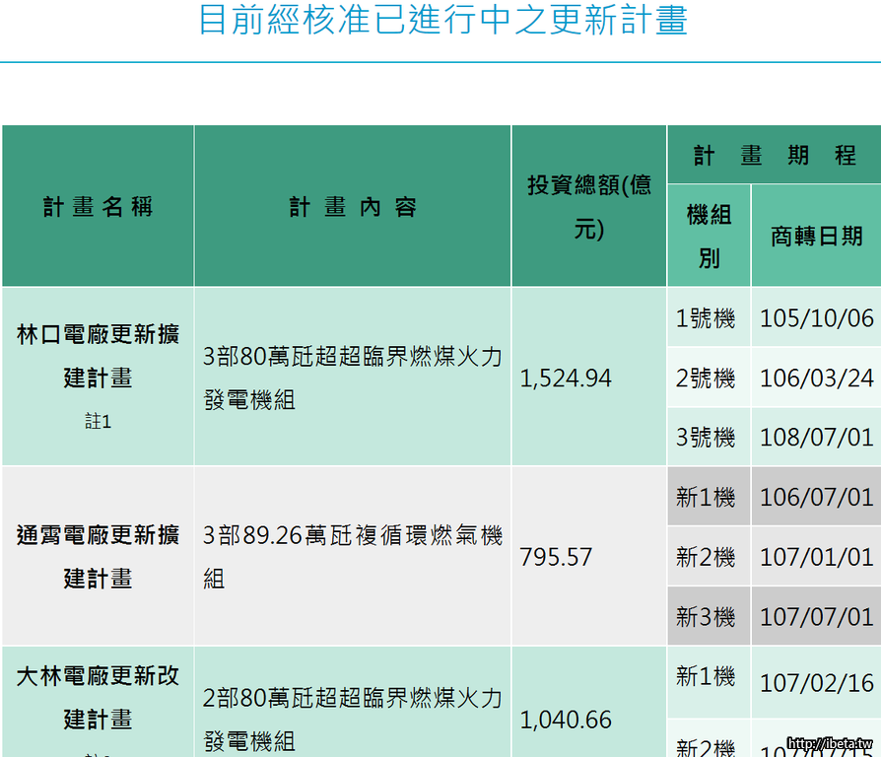Click the 商轉日期 sub-header

[816, 236]
